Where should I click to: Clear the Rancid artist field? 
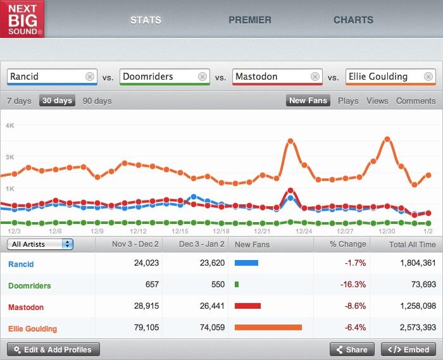(x=90, y=77)
